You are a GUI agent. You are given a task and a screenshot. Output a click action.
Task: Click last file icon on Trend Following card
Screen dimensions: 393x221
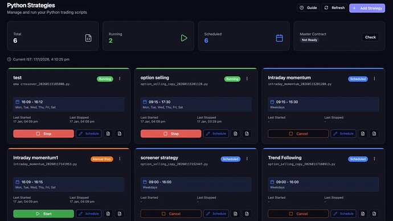pyautogui.click(x=374, y=214)
